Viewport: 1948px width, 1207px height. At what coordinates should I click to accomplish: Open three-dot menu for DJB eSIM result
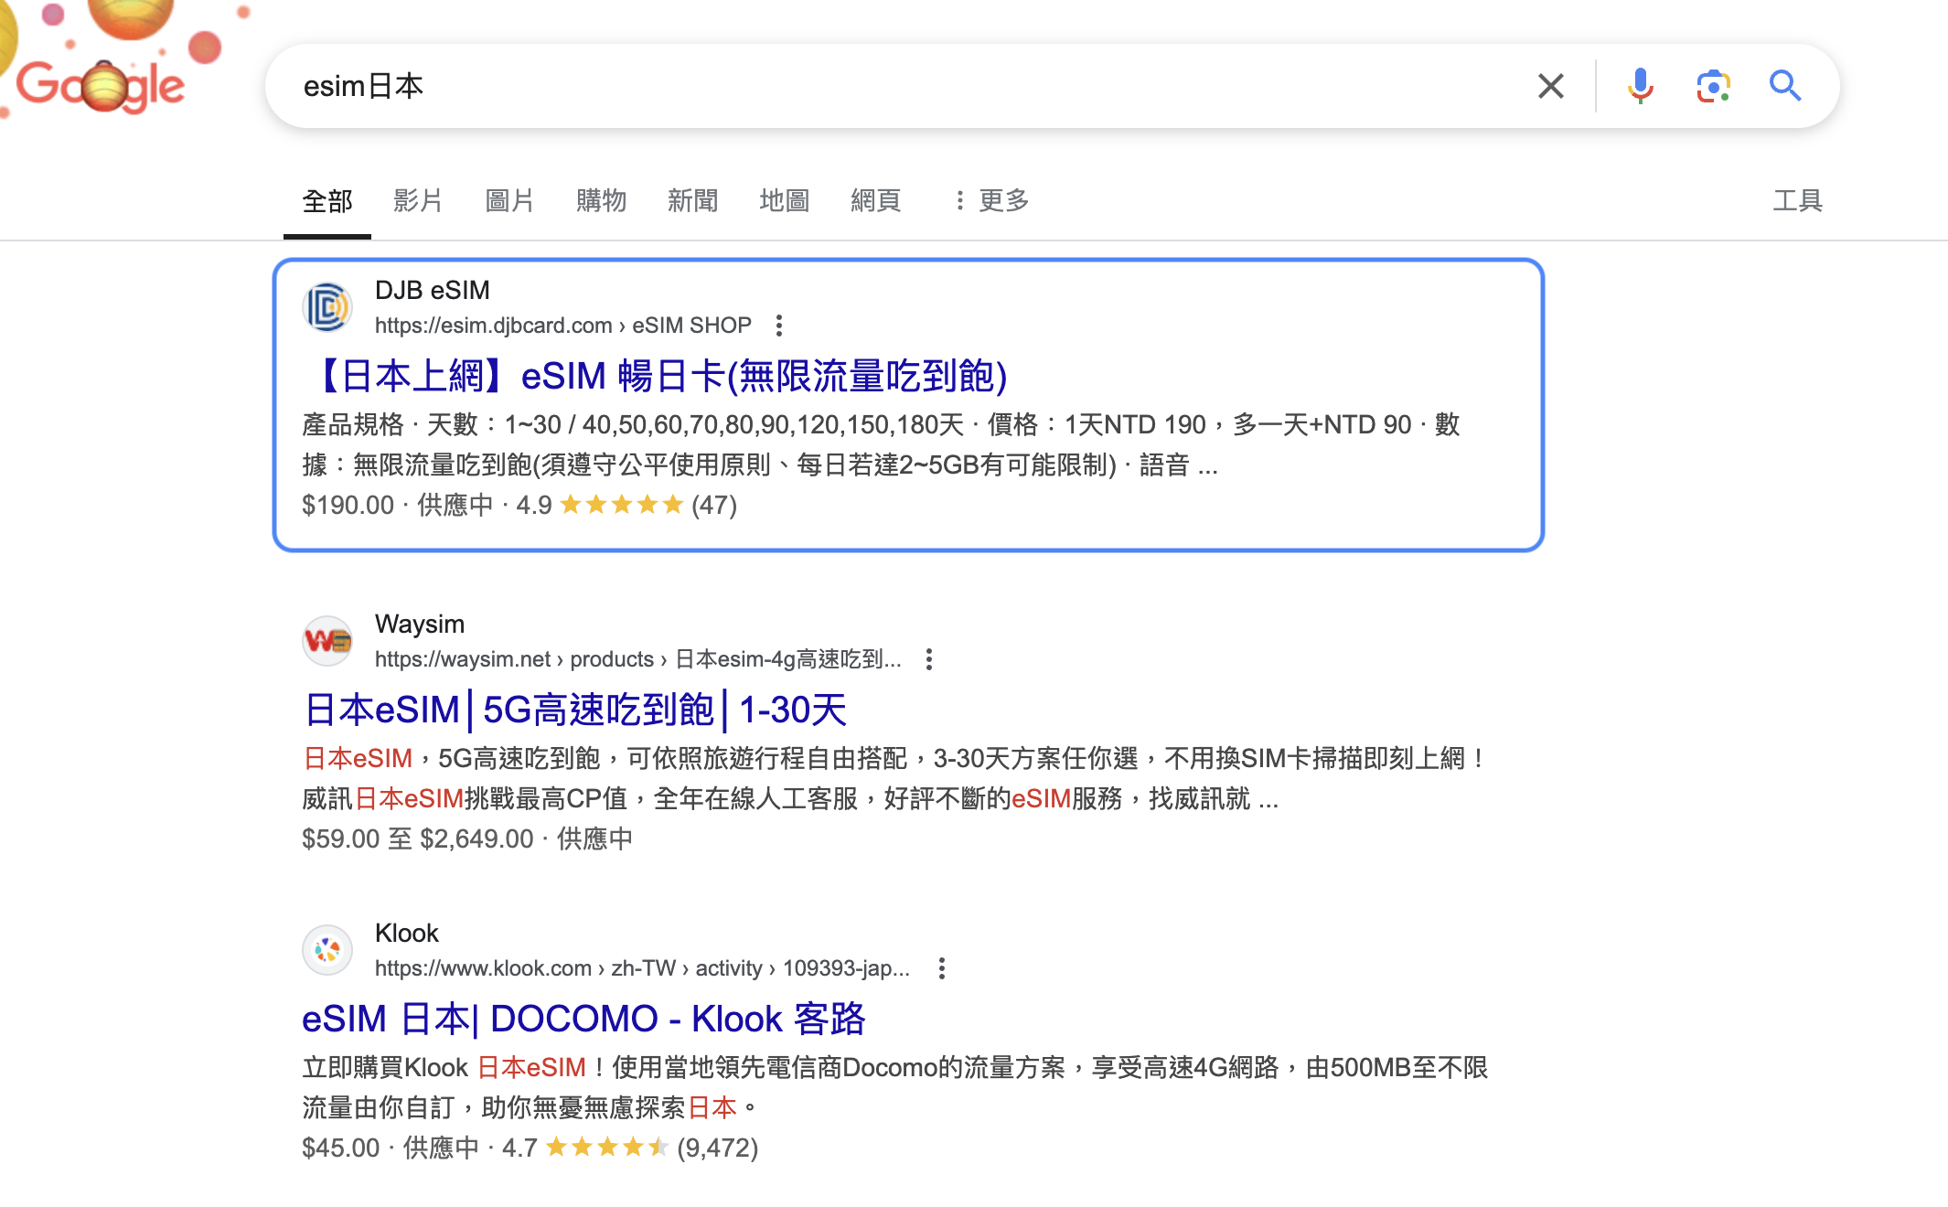pos(778,326)
